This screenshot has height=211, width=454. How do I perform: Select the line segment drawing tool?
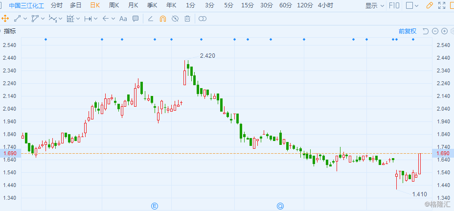pyautogui.click(x=18, y=19)
